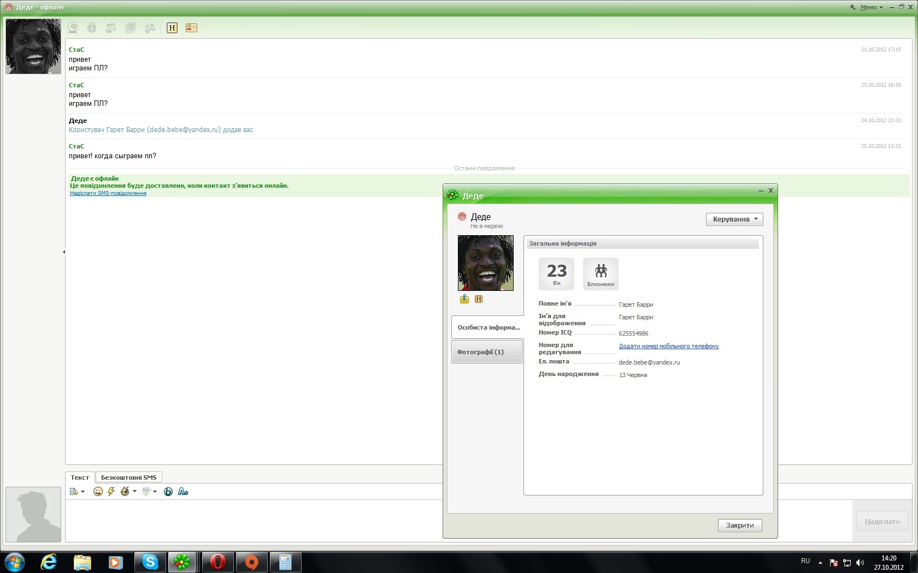This screenshot has height=573, width=918.
Task: Click the send file icon
Action: (74, 492)
